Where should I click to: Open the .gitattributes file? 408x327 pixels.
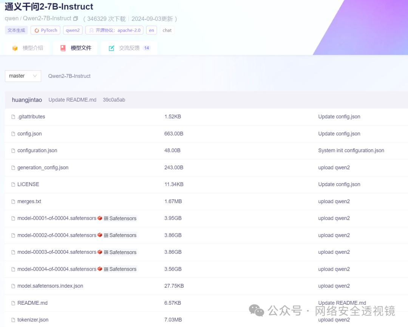click(x=31, y=117)
